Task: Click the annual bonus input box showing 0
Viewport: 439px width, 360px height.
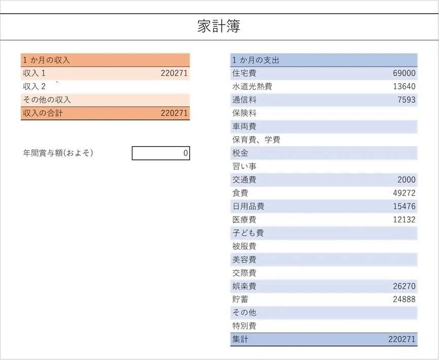Action: click(161, 153)
